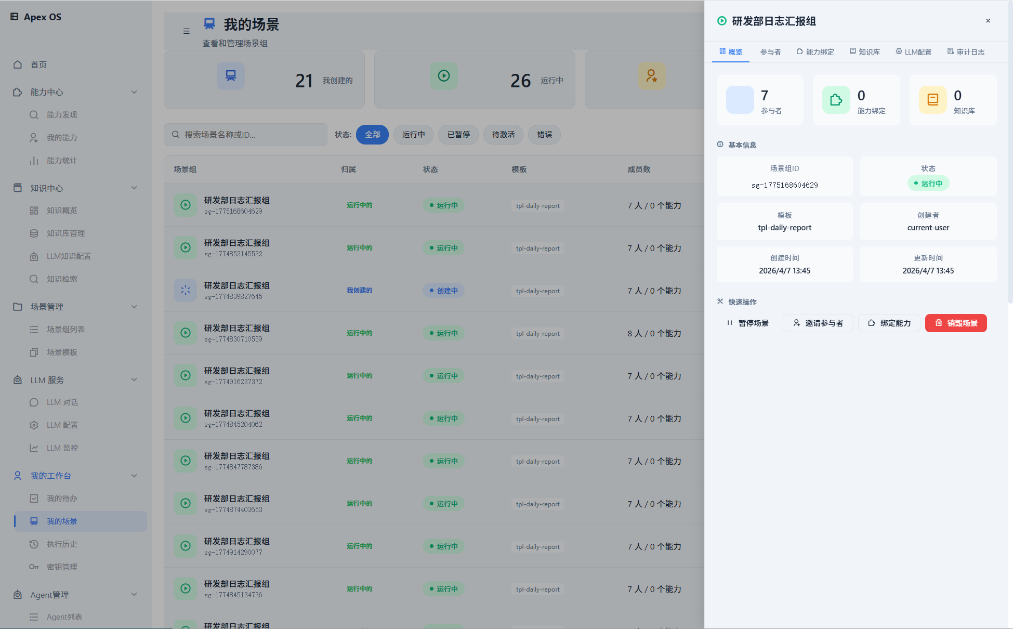
Task: Enable the 已暂停 status filter
Action: click(x=458, y=135)
